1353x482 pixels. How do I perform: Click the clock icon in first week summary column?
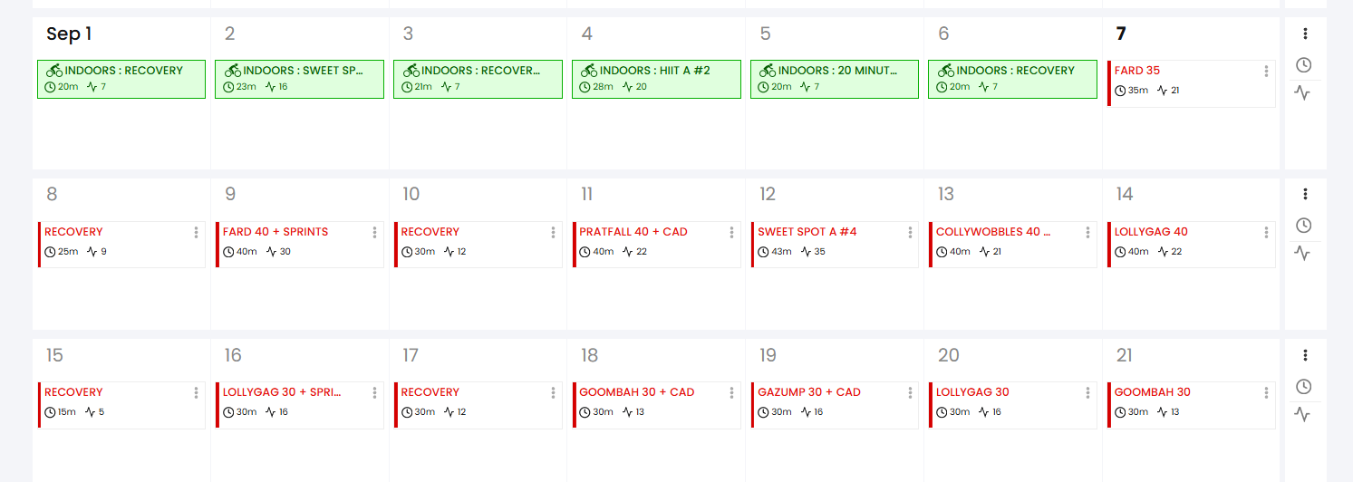click(1303, 65)
